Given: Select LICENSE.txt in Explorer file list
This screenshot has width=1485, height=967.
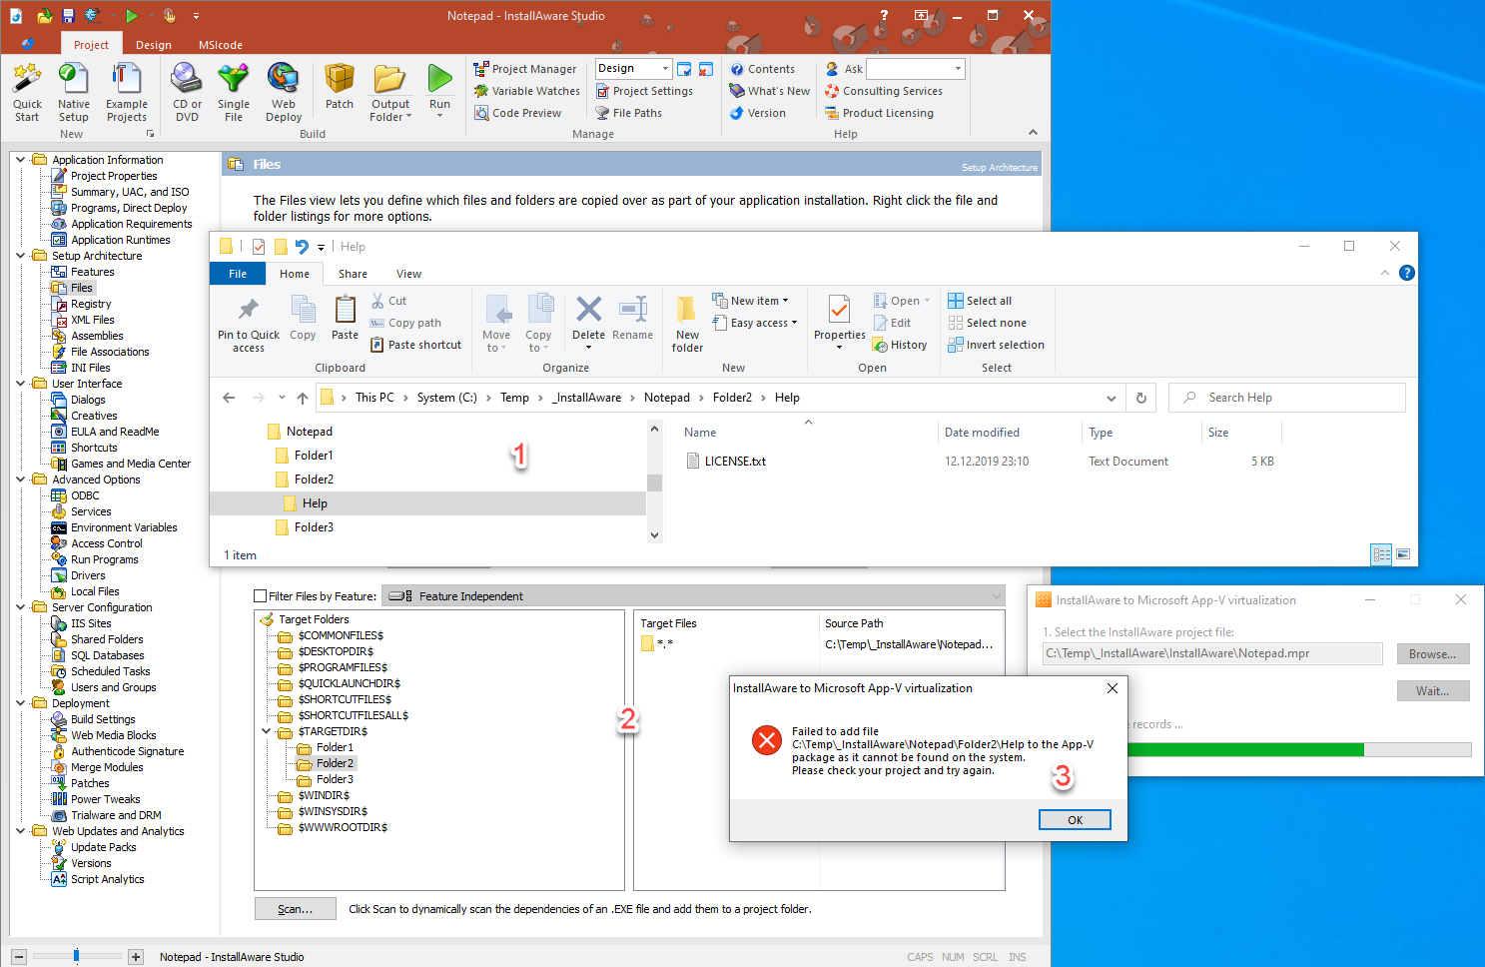Looking at the screenshot, I should pyautogui.click(x=727, y=462).
